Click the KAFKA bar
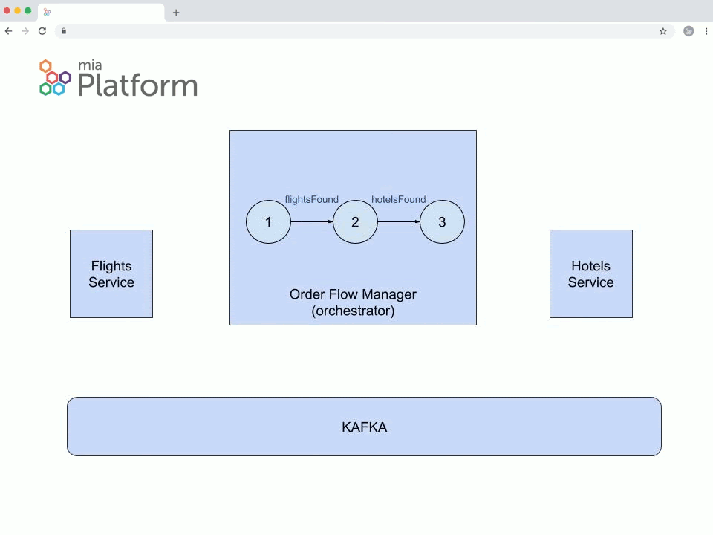This screenshot has height=535, width=713. pos(364,427)
